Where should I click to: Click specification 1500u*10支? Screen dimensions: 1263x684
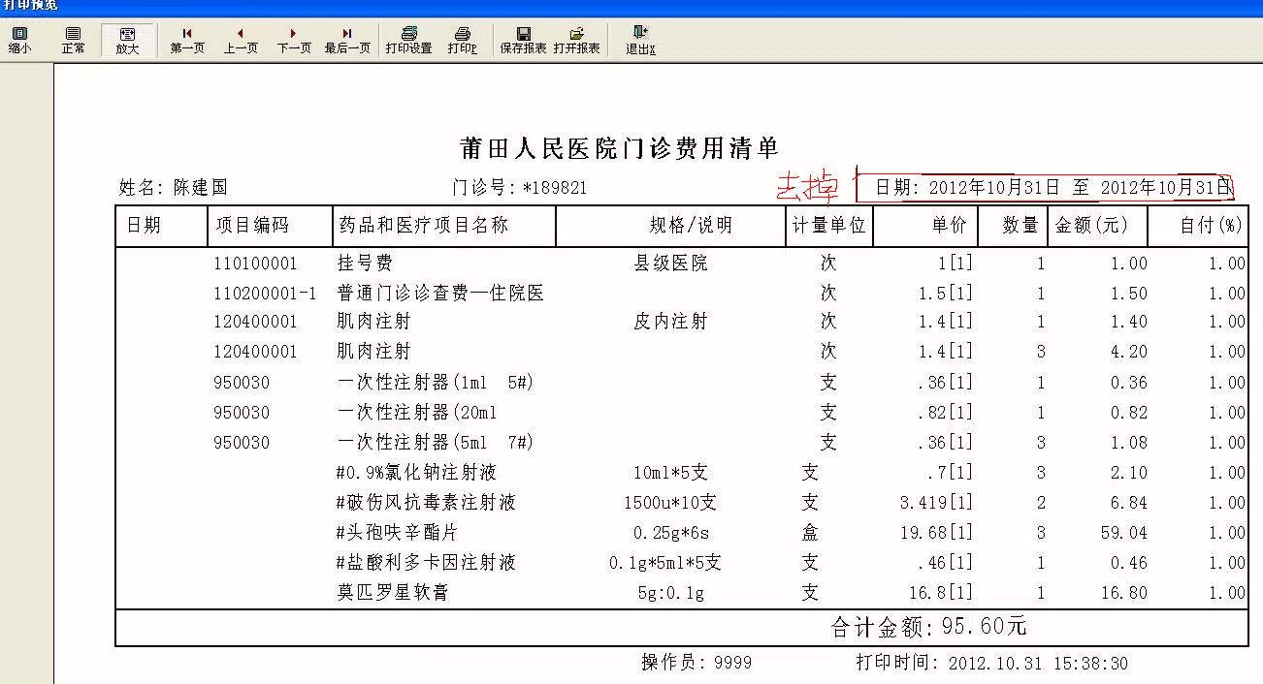coord(670,503)
